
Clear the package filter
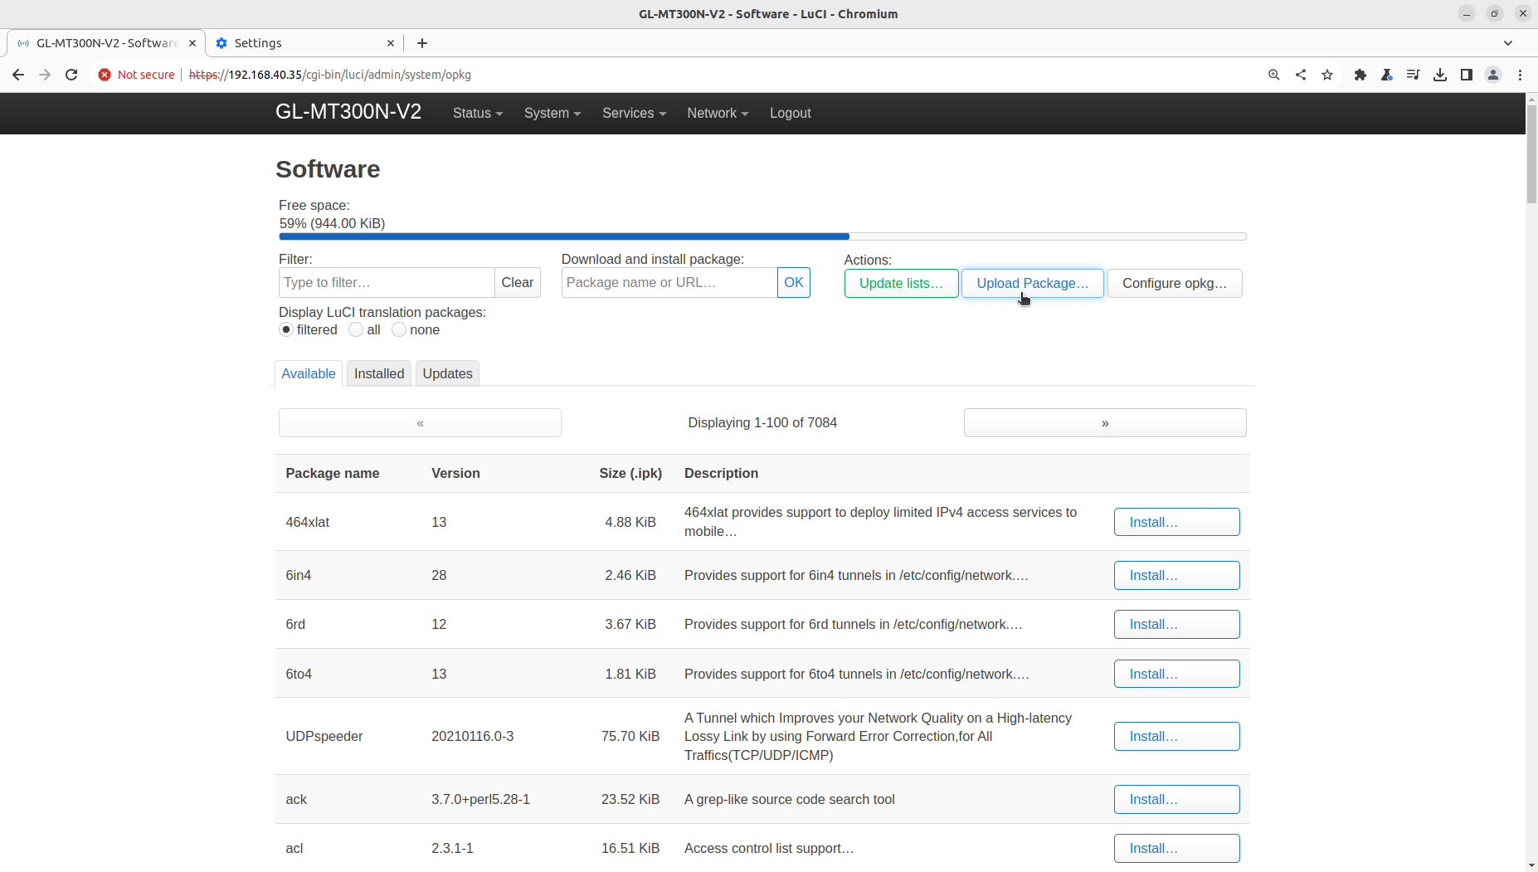coord(518,283)
